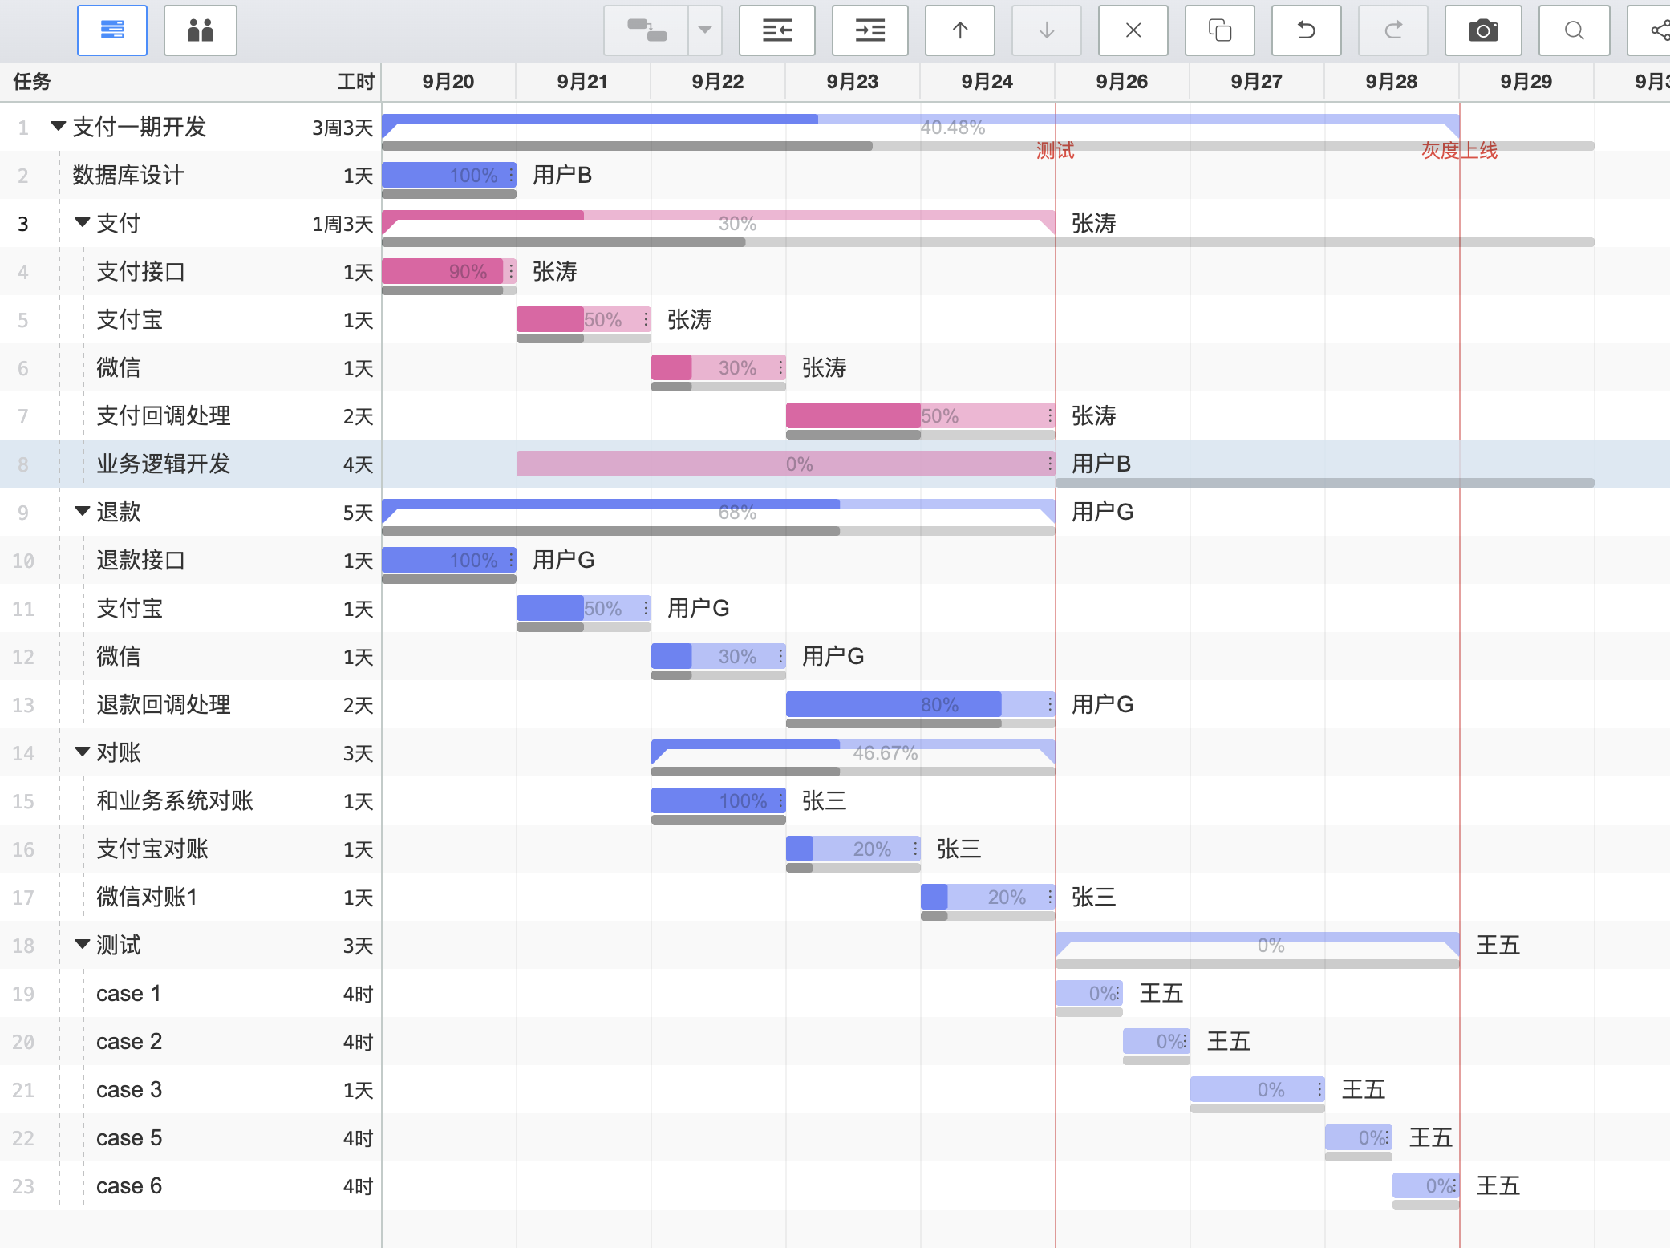This screenshot has width=1670, height=1248.
Task: Take a snapshot with camera icon
Action: coord(1483,30)
